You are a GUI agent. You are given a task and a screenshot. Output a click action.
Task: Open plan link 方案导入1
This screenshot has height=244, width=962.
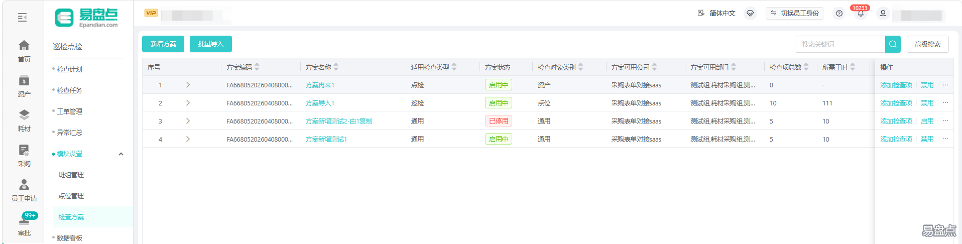pos(320,103)
